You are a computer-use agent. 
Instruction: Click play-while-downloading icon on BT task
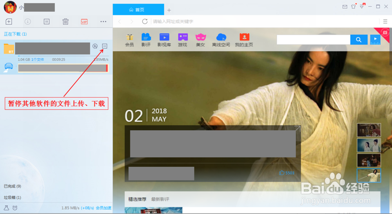95,46
